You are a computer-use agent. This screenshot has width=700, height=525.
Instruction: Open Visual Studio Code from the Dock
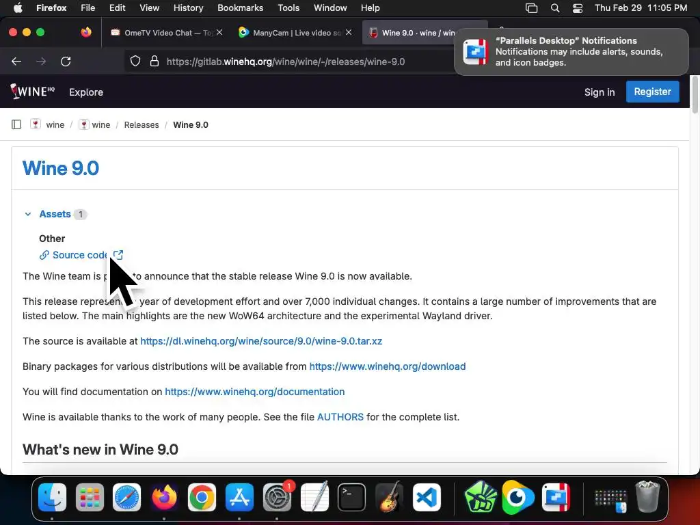click(x=427, y=497)
